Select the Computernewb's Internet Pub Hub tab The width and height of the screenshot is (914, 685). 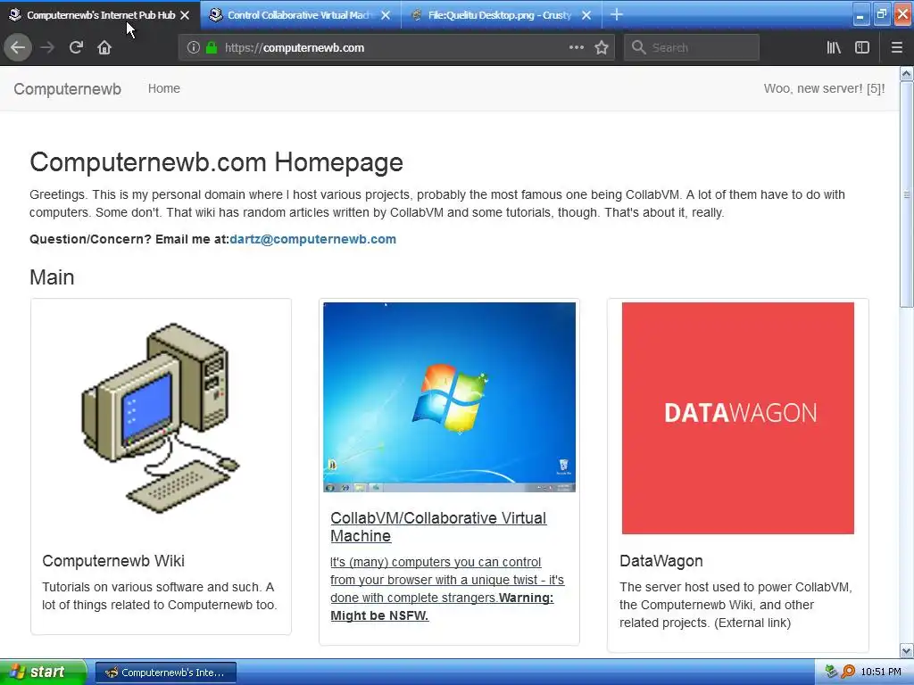[100, 15]
